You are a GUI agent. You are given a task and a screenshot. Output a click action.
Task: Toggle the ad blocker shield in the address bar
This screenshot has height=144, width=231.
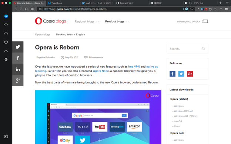tap(187, 9)
